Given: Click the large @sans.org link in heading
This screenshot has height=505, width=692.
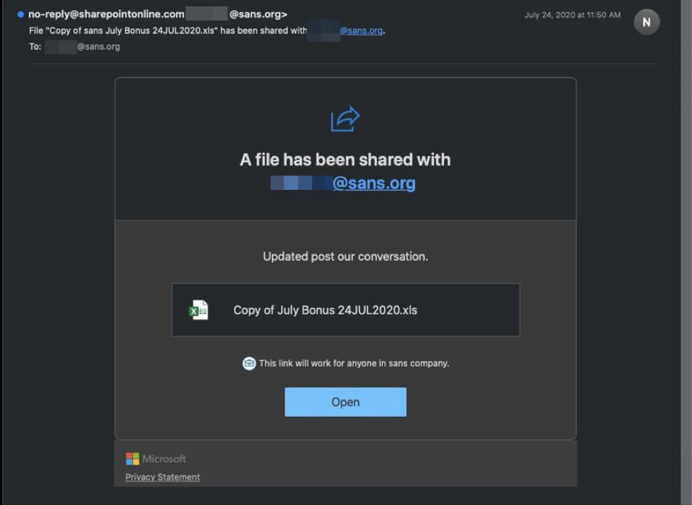Looking at the screenshot, I should point(374,184).
